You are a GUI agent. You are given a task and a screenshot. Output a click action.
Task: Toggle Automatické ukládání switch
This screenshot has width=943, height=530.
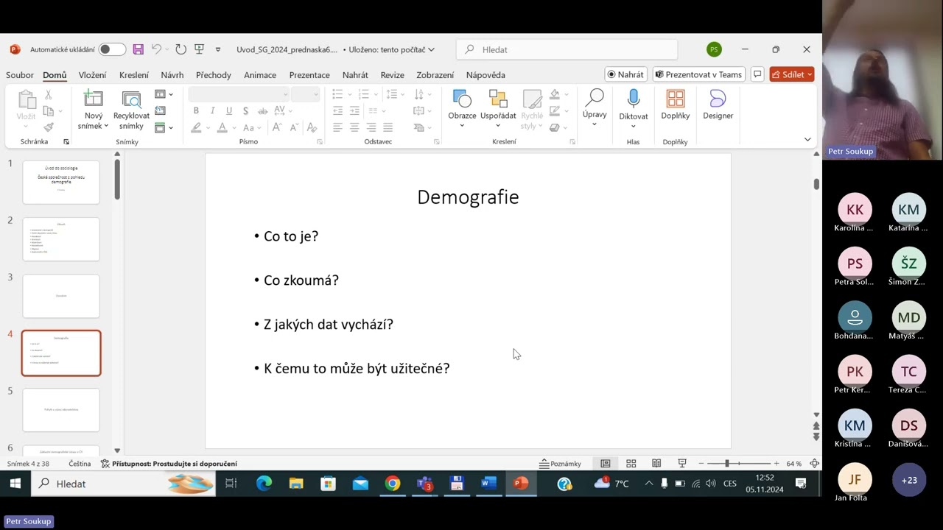coord(112,49)
